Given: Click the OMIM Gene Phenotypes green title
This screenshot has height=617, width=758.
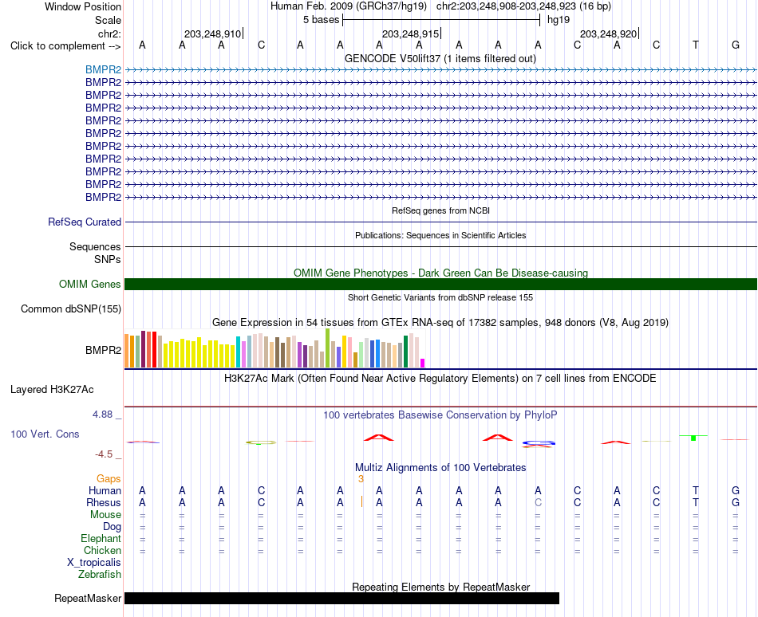Looking at the screenshot, I should 440,273.
